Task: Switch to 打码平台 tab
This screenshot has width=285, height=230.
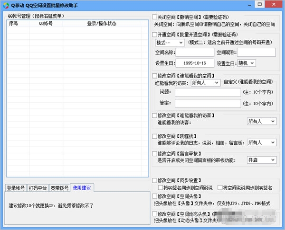Action: tap(38, 188)
